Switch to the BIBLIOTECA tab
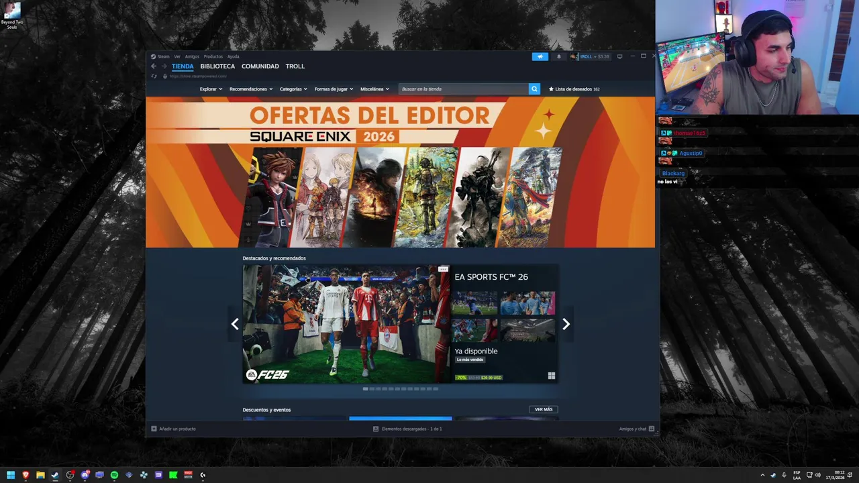The image size is (859, 483). (x=217, y=66)
